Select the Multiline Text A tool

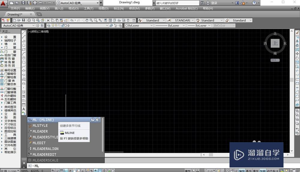coord(24,109)
